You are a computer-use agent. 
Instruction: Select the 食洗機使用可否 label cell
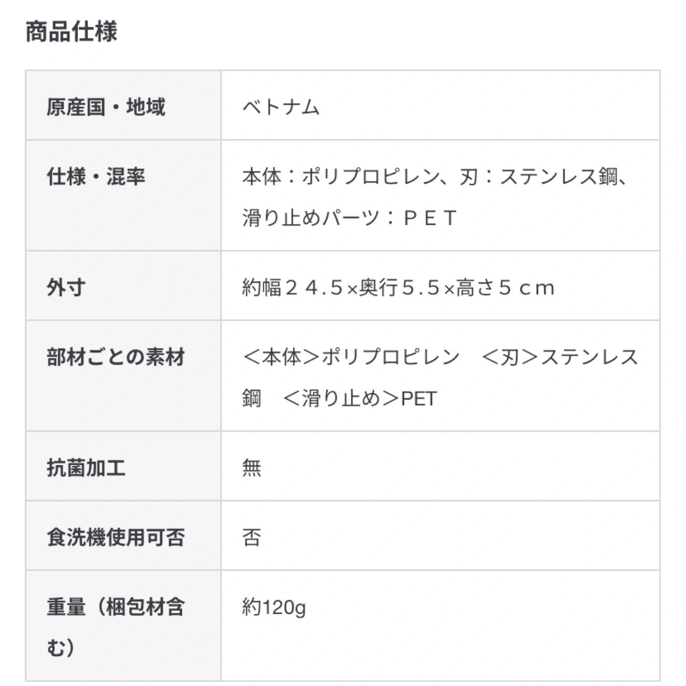click(x=123, y=535)
